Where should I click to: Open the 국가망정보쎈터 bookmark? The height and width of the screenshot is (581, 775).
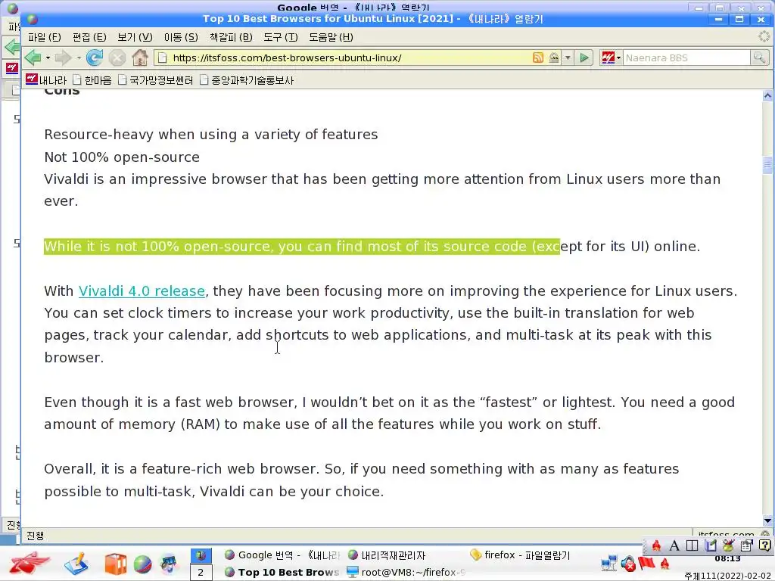tap(155, 79)
